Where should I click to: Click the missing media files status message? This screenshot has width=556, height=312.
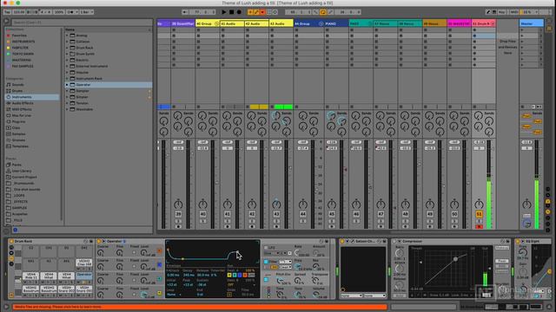click(199, 307)
